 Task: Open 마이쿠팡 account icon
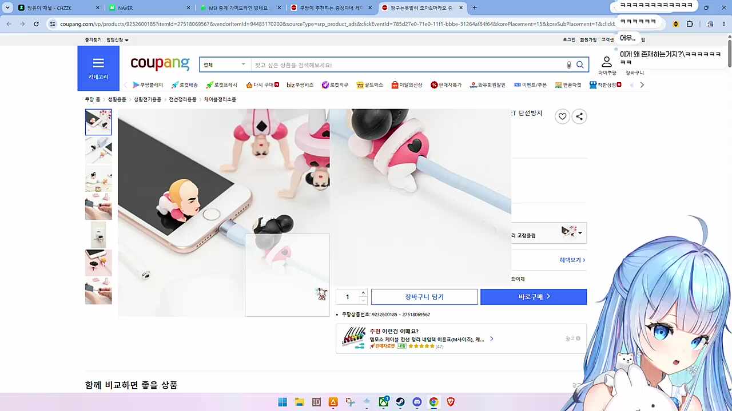click(x=607, y=66)
